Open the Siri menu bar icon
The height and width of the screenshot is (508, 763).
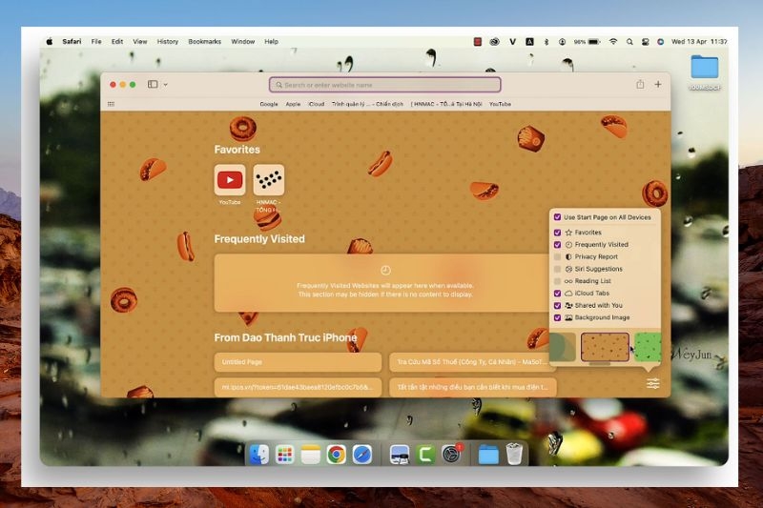tap(660, 42)
